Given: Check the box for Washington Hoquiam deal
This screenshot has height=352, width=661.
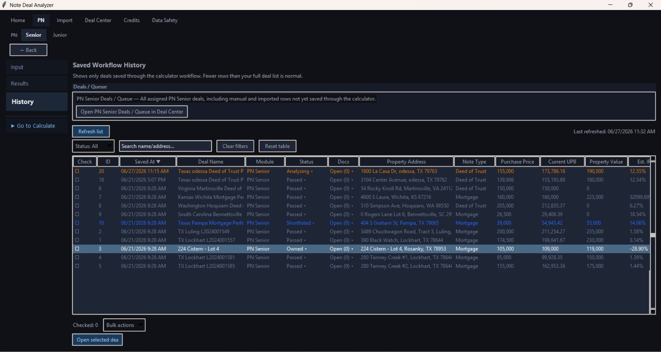Looking at the screenshot, I should click(77, 206).
